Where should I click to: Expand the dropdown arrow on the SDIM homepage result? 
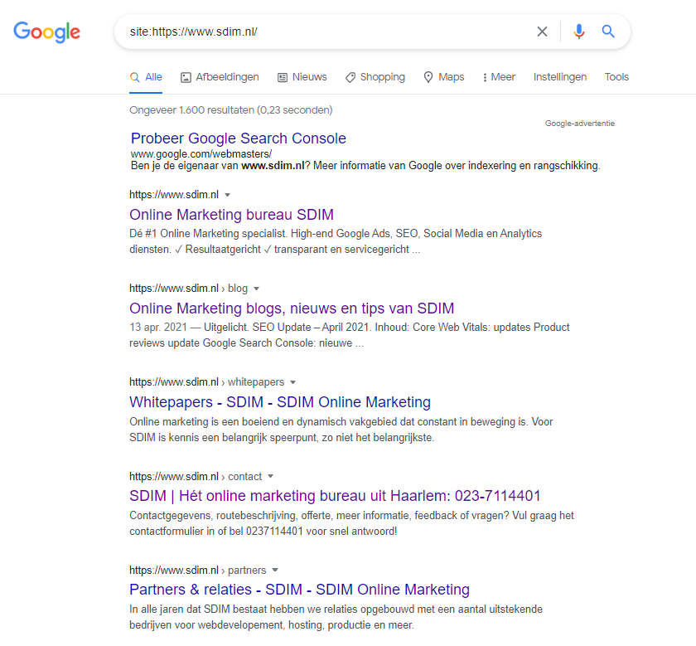click(229, 194)
